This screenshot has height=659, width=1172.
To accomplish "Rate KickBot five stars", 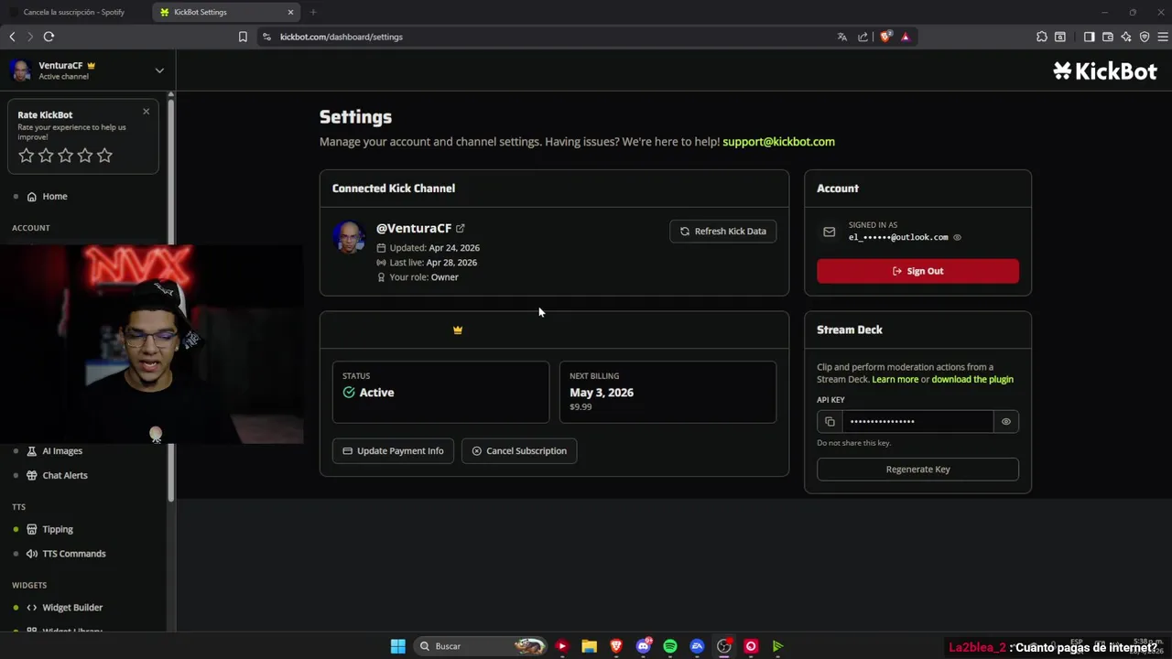I will tap(104, 156).
